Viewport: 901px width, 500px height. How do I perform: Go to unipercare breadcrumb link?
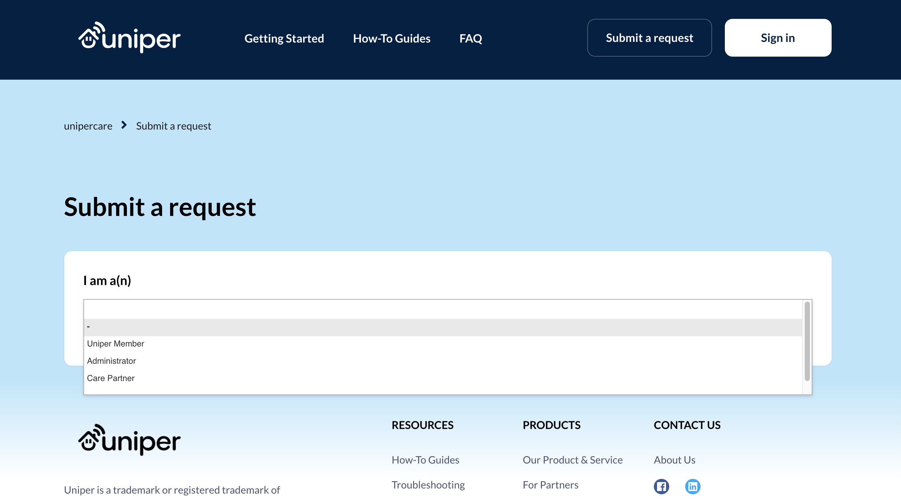click(x=88, y=126)
